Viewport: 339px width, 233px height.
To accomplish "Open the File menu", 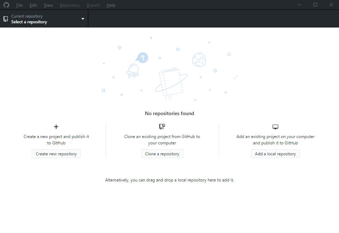I will coord(19,5).
